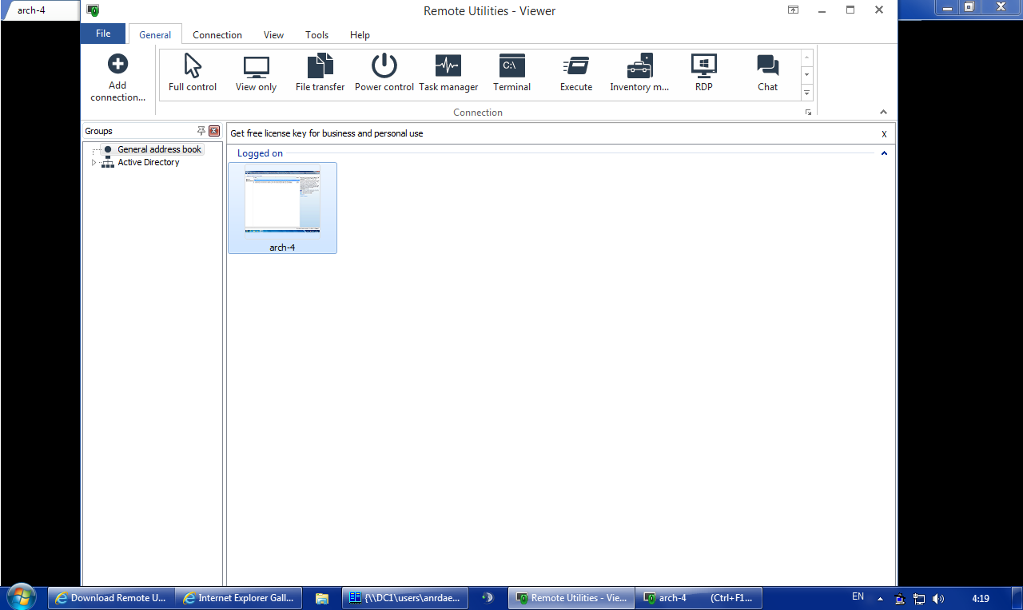Collapse the Logged on group
The image size is (1023, 610).
(884, 153)
